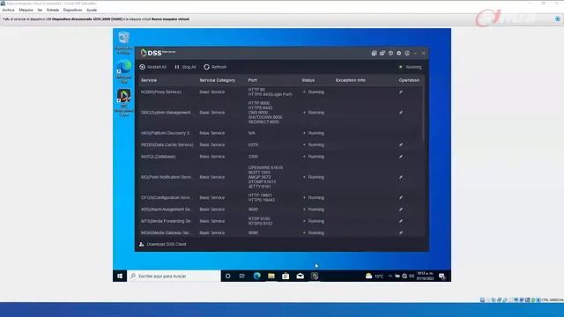Image resolution: width=564 pixels, height=317 pixels.
Task: Open the Windows Start menu
Action: click(x=120, y=276)
